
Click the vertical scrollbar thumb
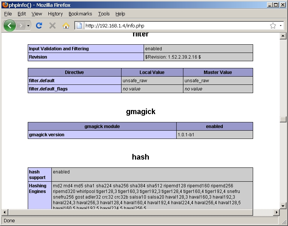283,119
